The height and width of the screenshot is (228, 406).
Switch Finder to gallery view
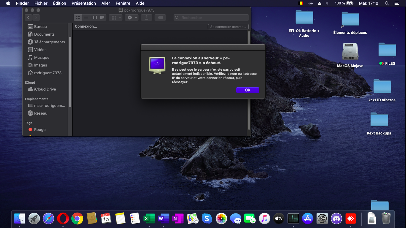pos(102,18)
